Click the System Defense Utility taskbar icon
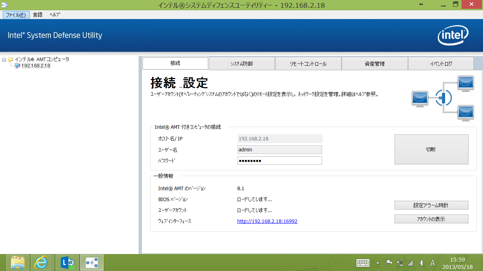Image resolution: width=483 pixels, height=271 pixels. pyautogui.click(x=92, y=263)
